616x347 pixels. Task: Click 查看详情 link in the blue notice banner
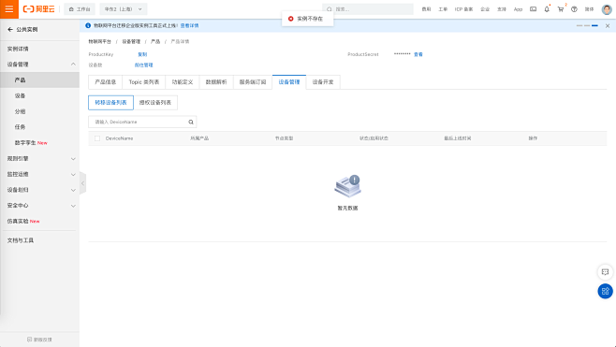(x=189, y=25)
